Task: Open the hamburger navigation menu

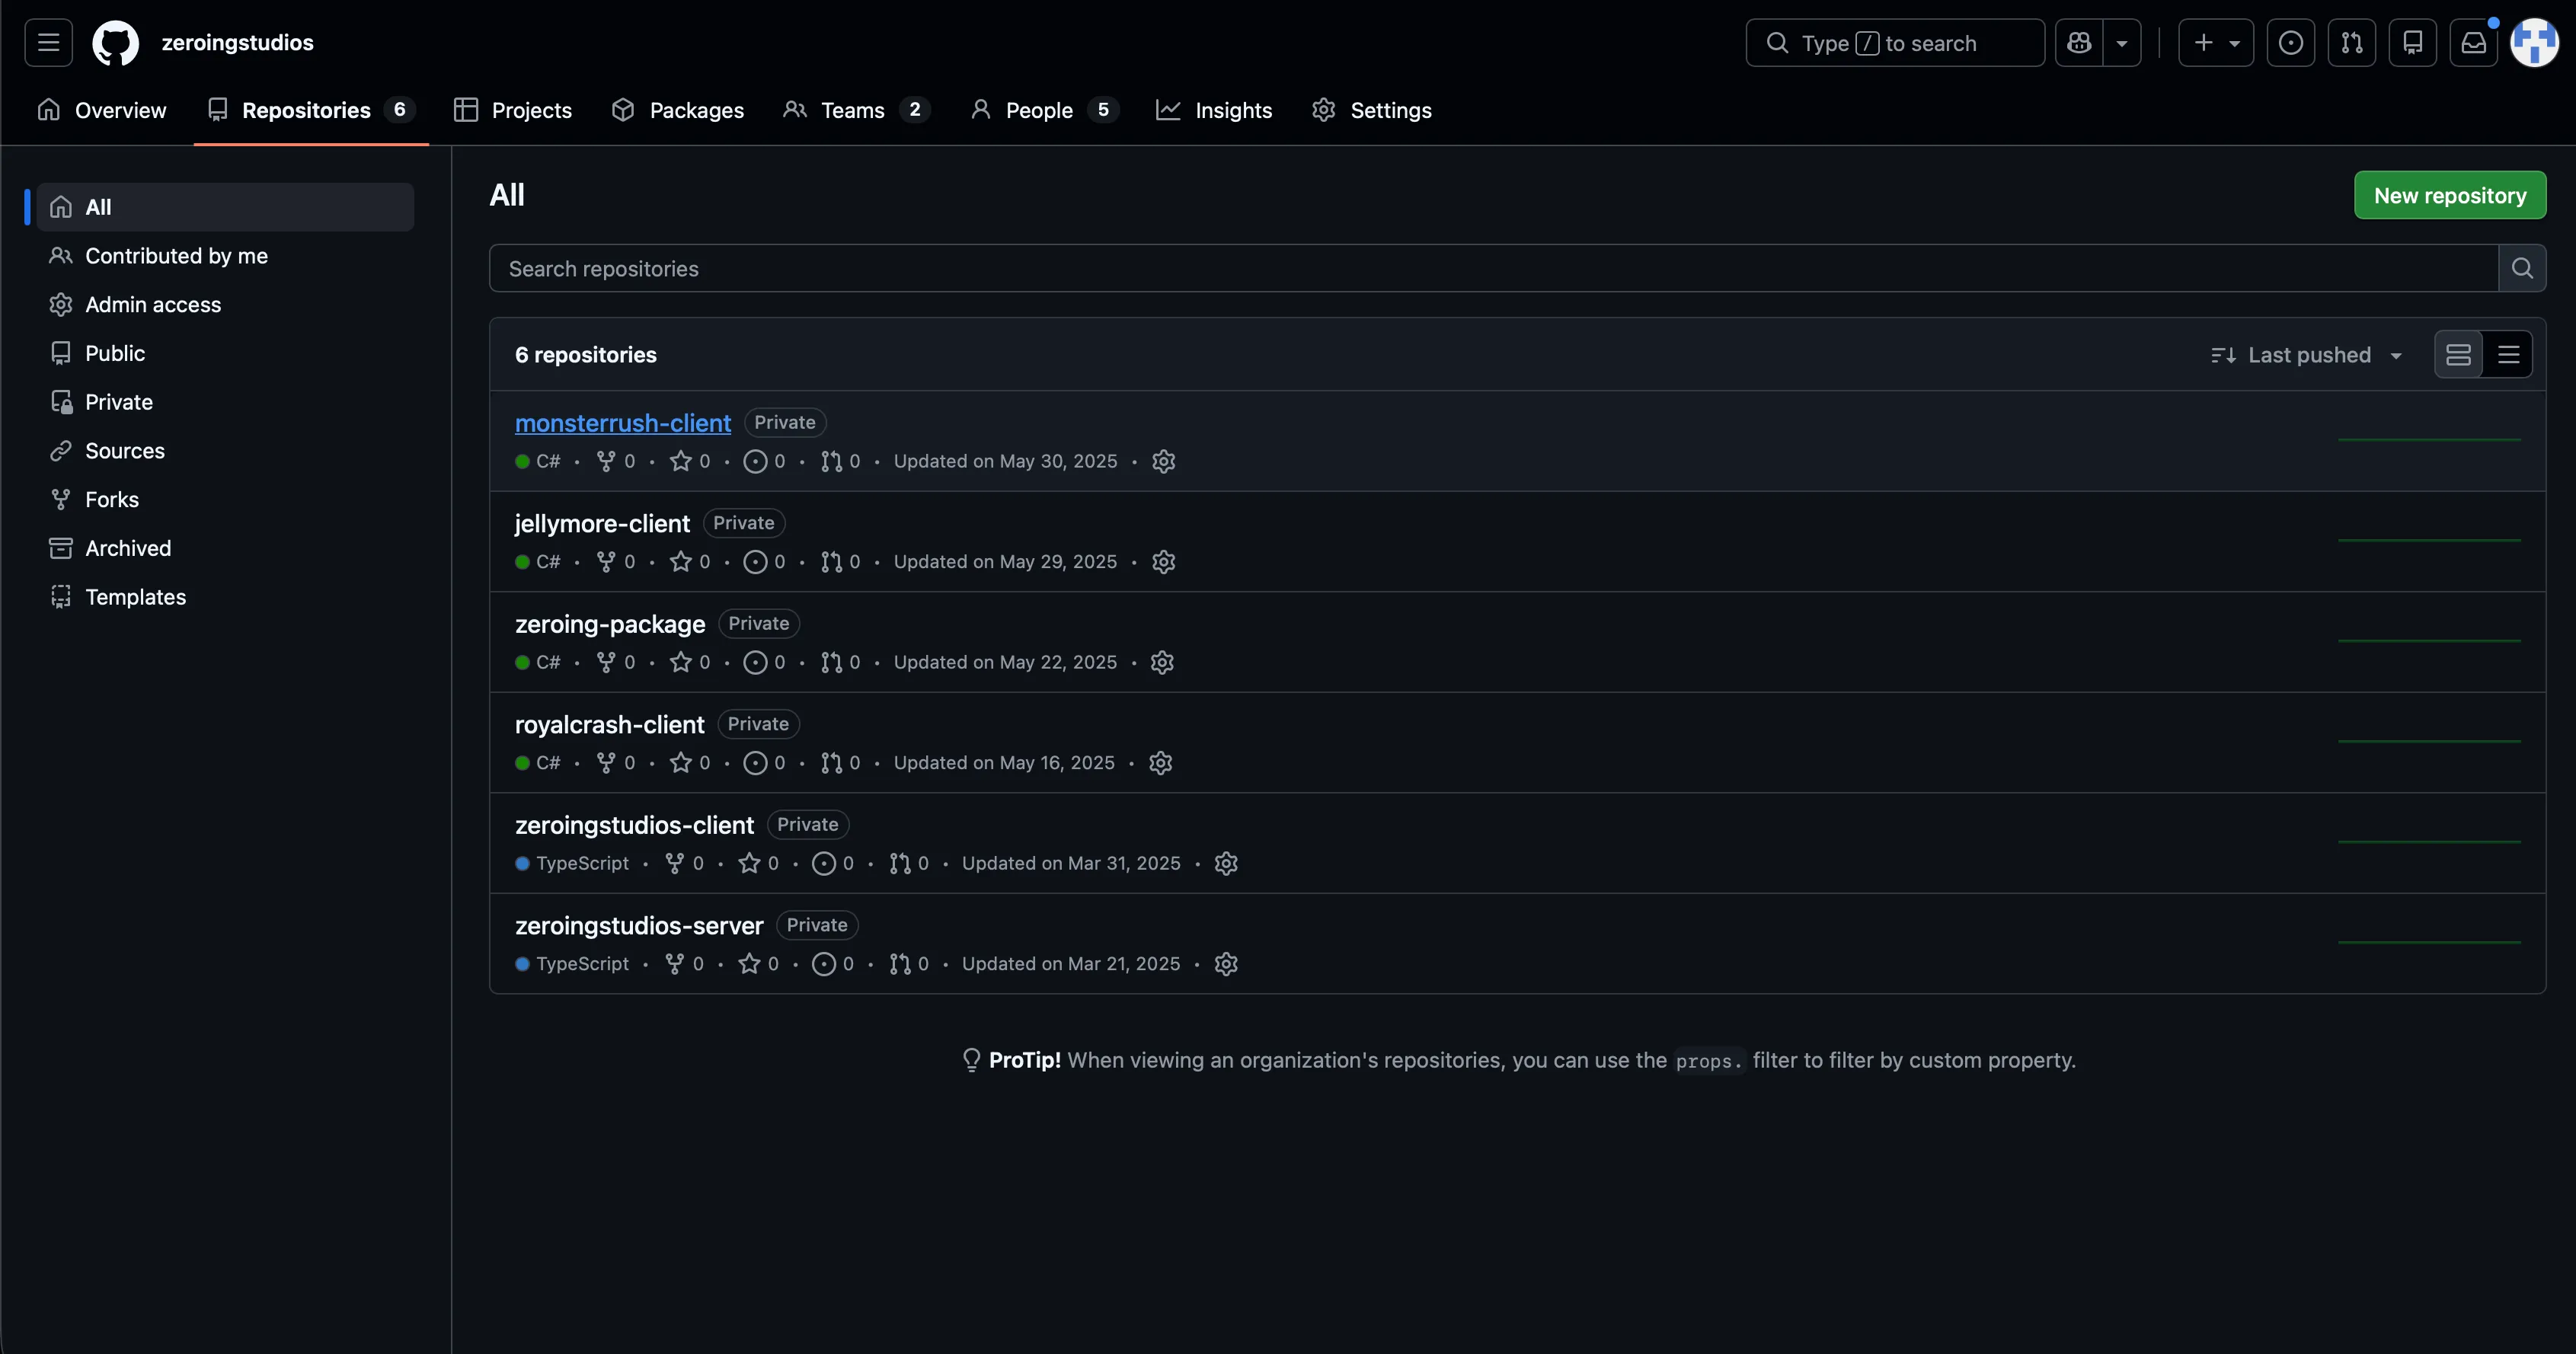Action: [x=48, y=43]
